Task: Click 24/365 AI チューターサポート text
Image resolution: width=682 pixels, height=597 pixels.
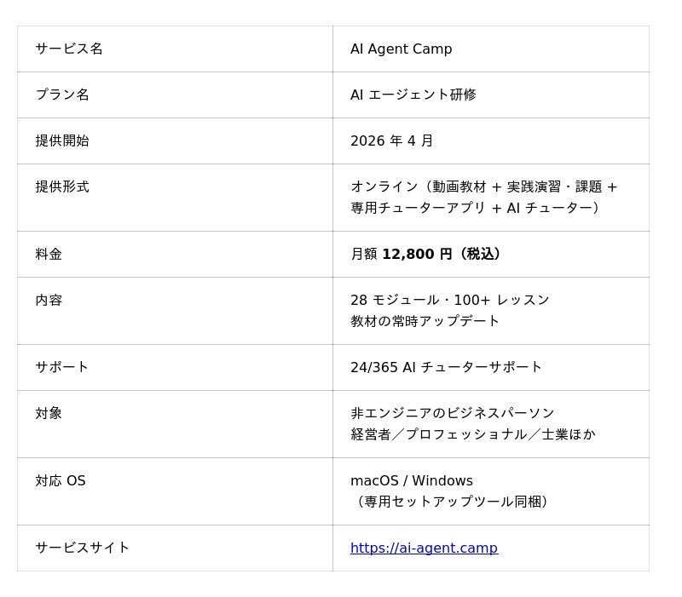Action: point(446,368)
